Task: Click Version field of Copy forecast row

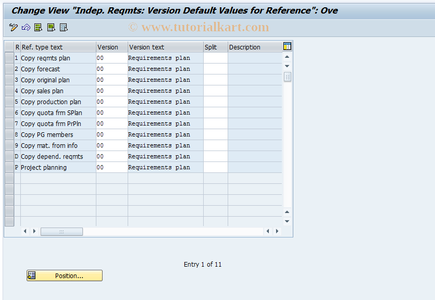Action: (x=112, y=69)
